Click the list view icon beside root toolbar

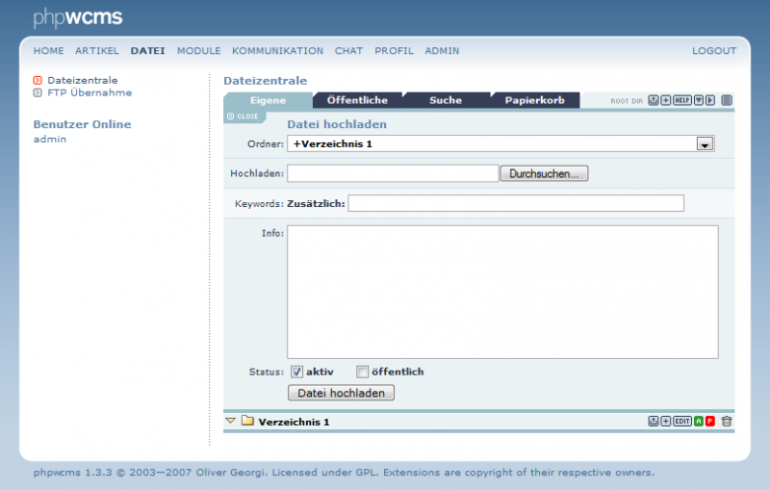click(727, 100)
